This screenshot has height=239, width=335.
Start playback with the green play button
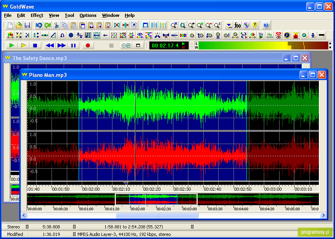12,46
